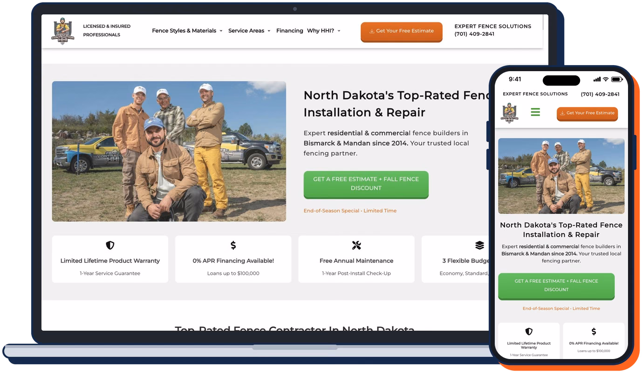Open the green hamburger menu on phone

click(535, 112)
